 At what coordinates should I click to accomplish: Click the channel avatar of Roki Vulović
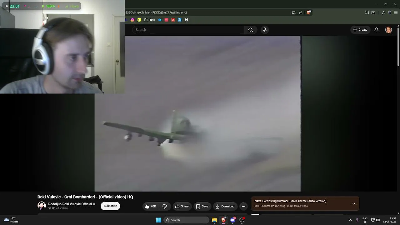point(42,206)
